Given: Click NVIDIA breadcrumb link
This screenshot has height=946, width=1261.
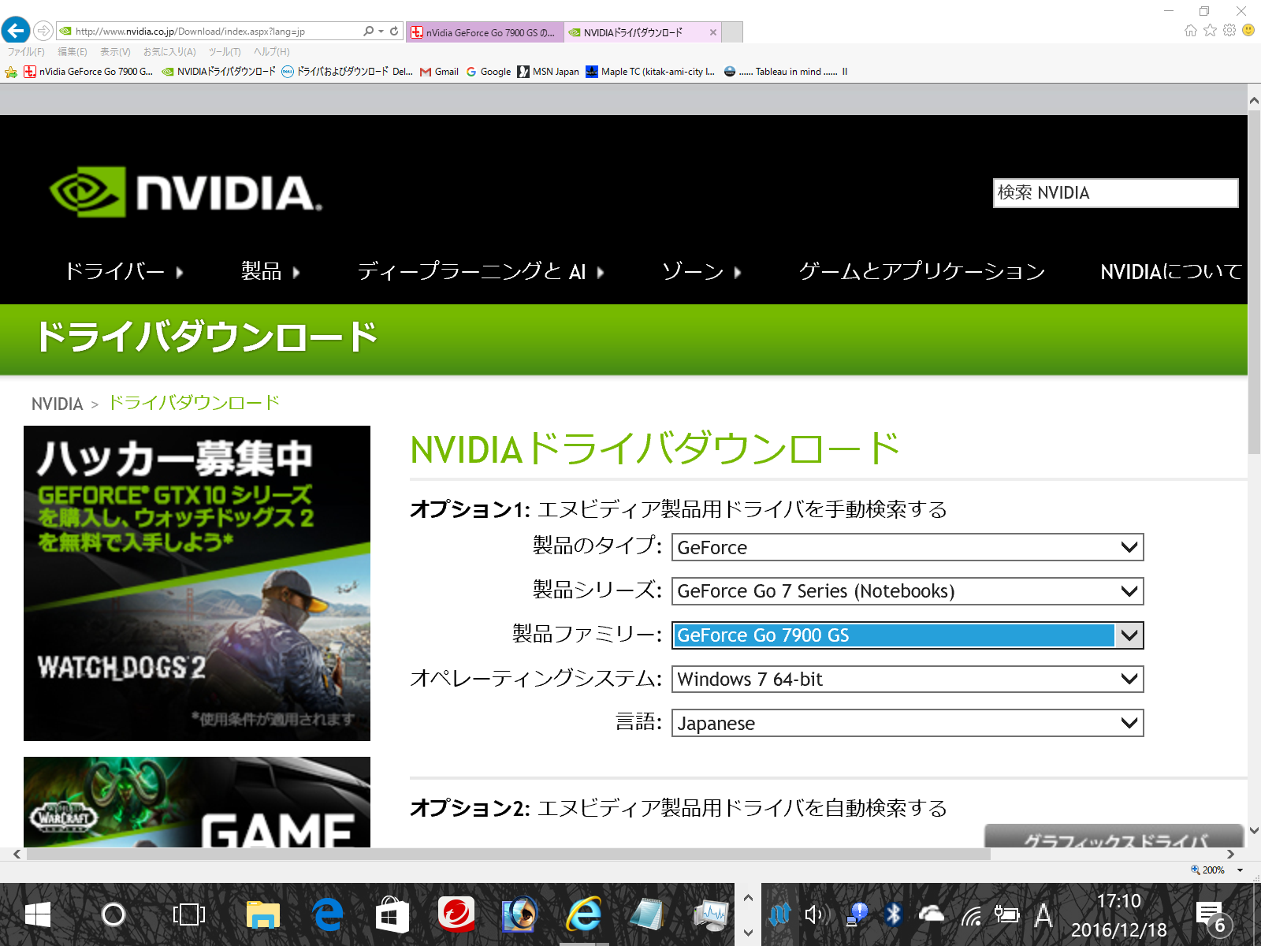Looking at the screenshot, I should (57, 404).
